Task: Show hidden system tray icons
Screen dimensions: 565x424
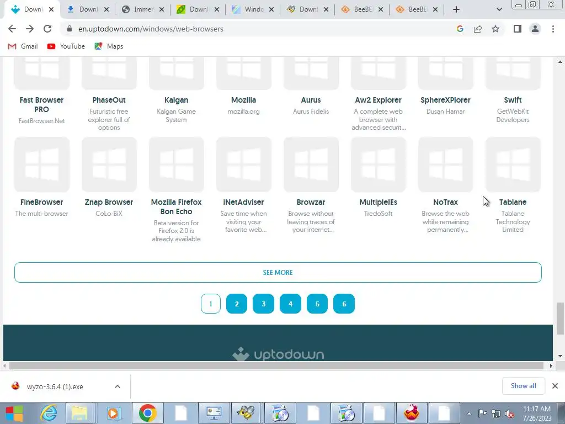Action: coord(469,414)
